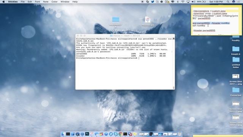Open Trash in the Dock
Screen dimensions: 243x137
[180, 134]
